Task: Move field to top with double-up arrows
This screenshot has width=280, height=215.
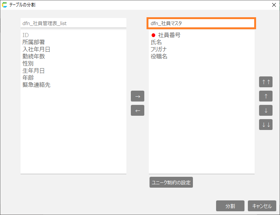Action: (265, 82)
